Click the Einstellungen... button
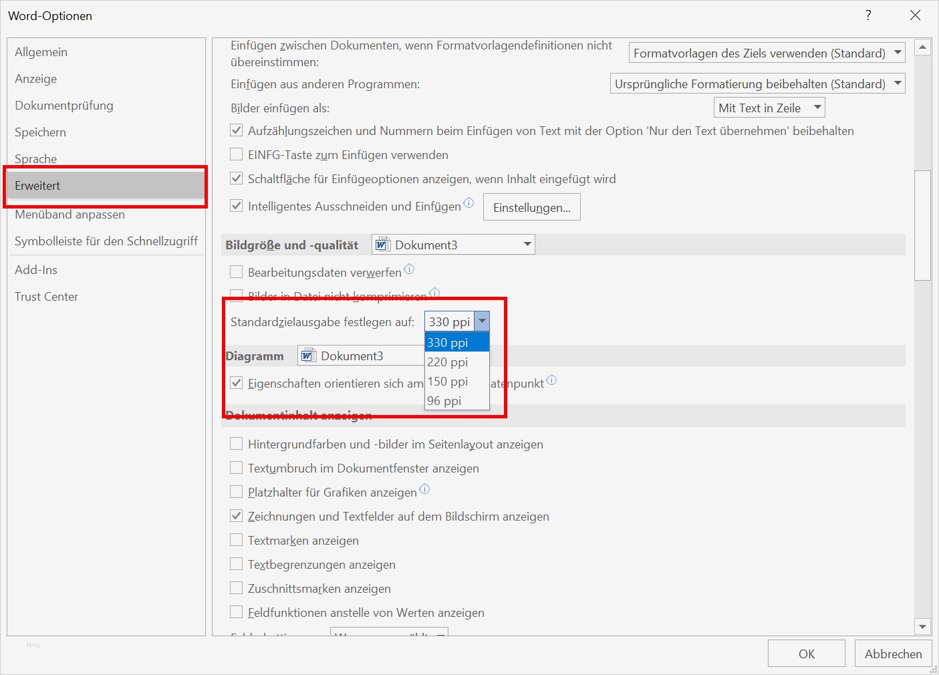 click(532, 207)
